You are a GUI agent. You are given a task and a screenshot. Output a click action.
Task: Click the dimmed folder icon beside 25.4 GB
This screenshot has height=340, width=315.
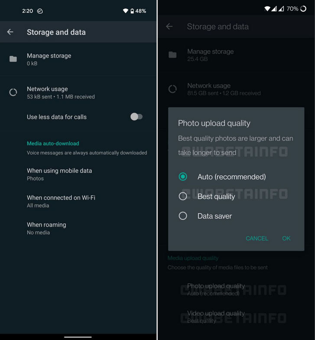pyautogui.click(x=172, y=55)
